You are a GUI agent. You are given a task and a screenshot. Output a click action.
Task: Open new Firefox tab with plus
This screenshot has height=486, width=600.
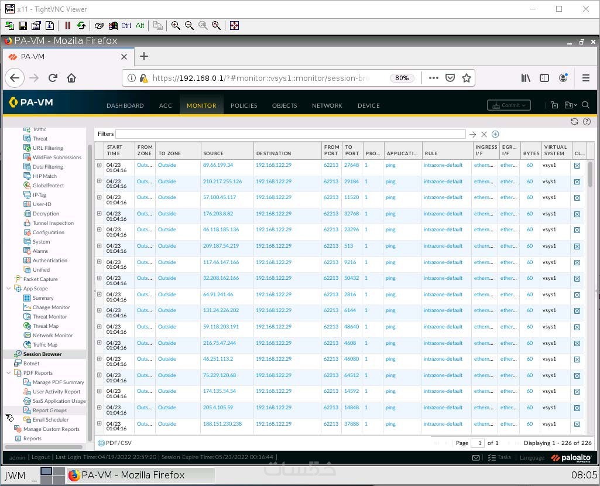(144, 57)
